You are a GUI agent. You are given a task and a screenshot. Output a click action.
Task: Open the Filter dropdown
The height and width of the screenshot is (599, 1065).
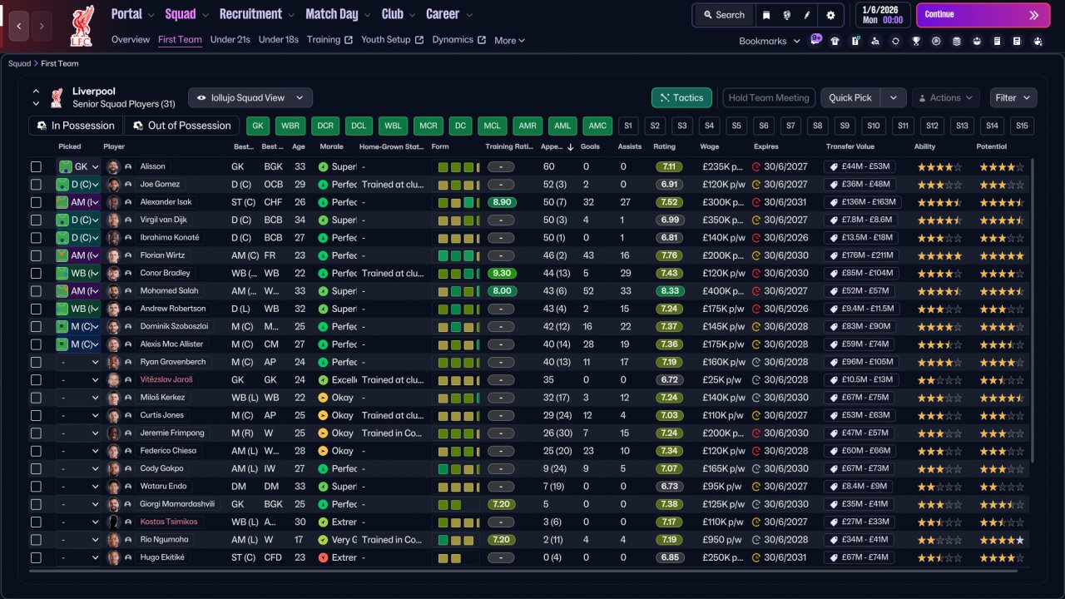point(1013,98)
